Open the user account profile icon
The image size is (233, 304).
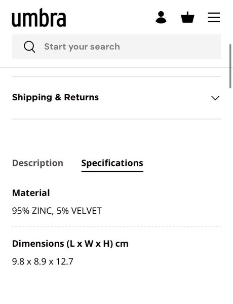161,17
